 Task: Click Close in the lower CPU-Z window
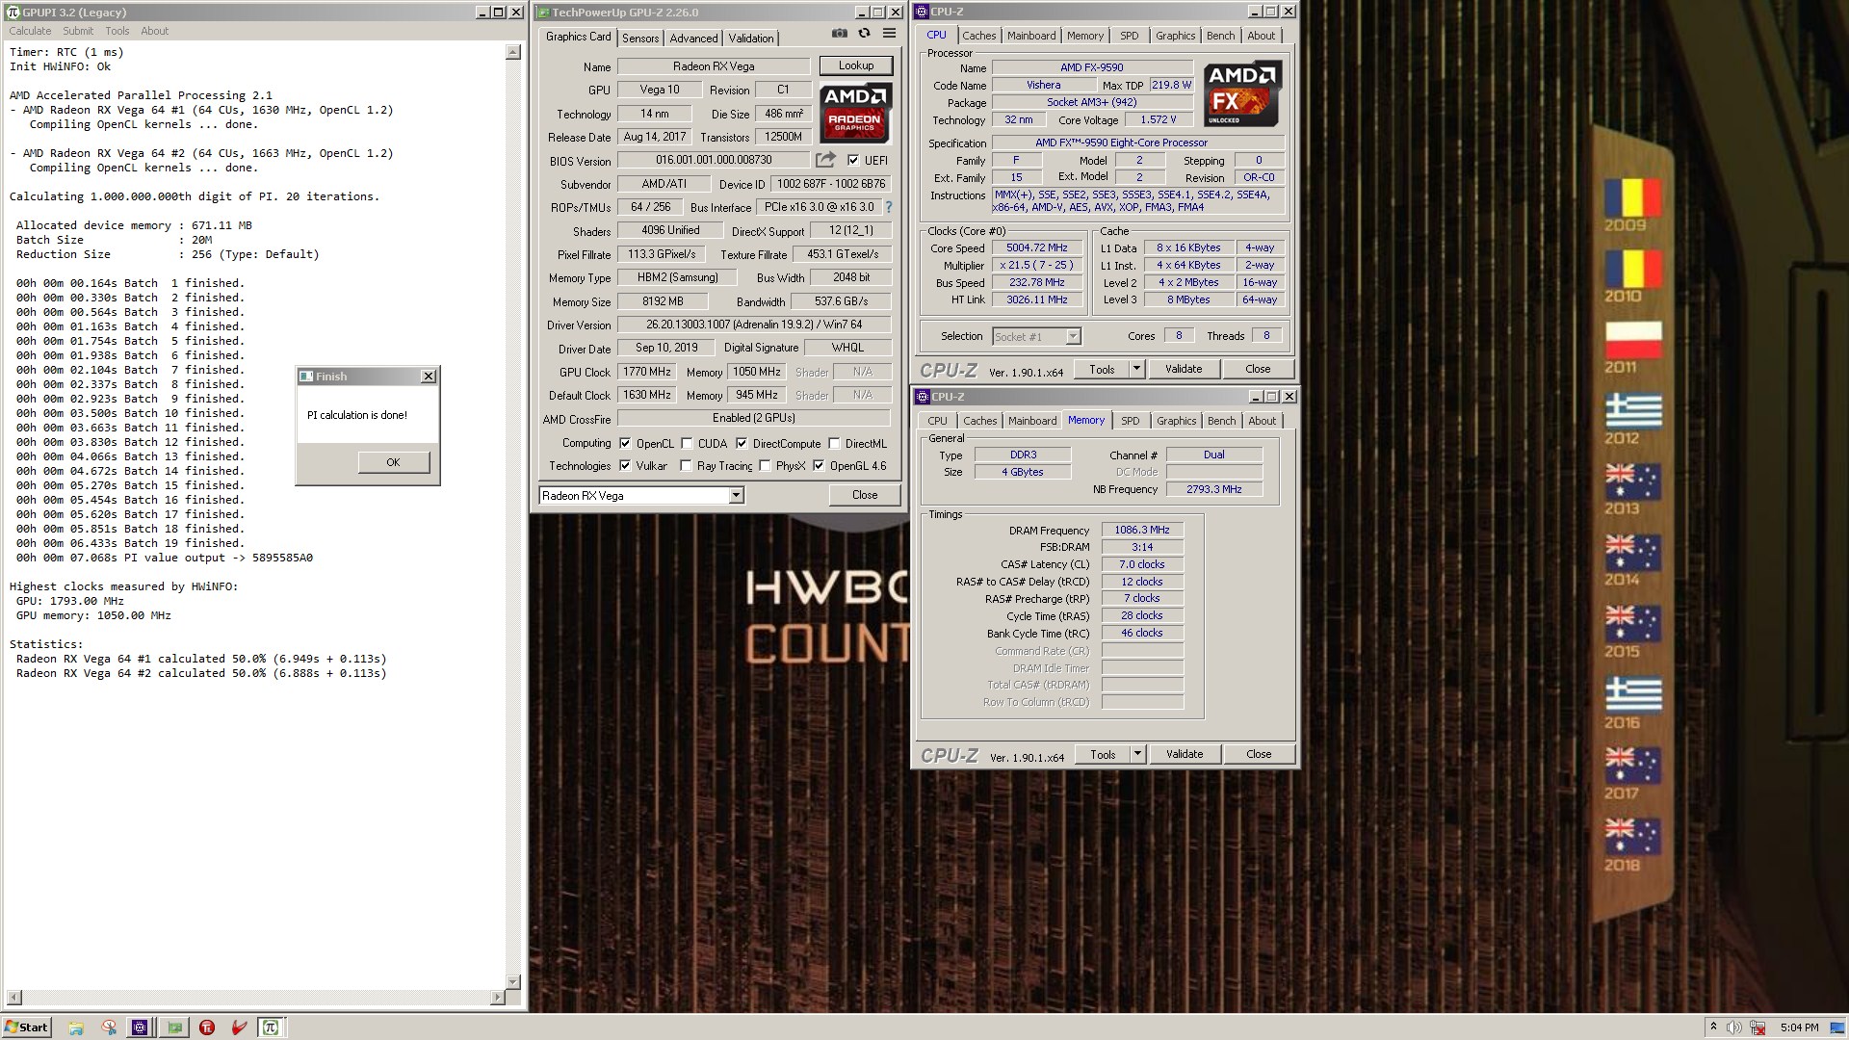click(1259, 754)
